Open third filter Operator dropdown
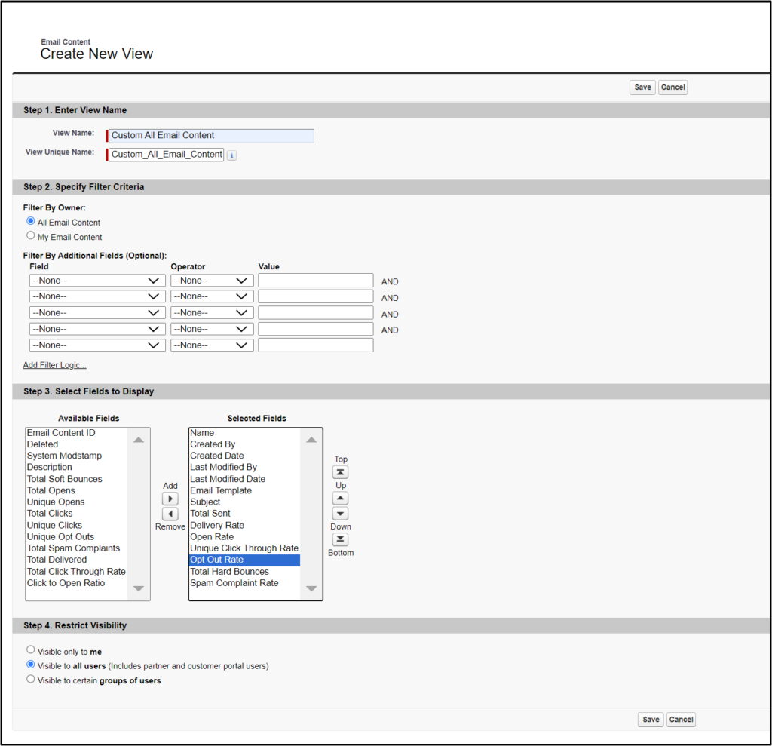 tap(212, 312)
